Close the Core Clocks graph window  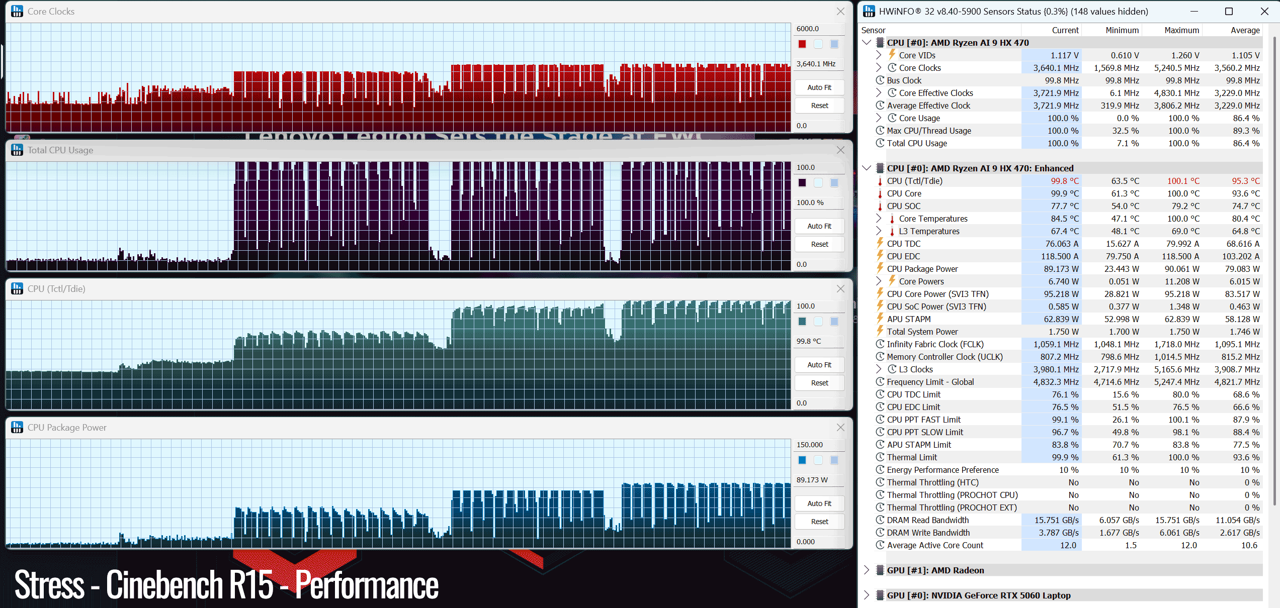click(x=840, y=11)
